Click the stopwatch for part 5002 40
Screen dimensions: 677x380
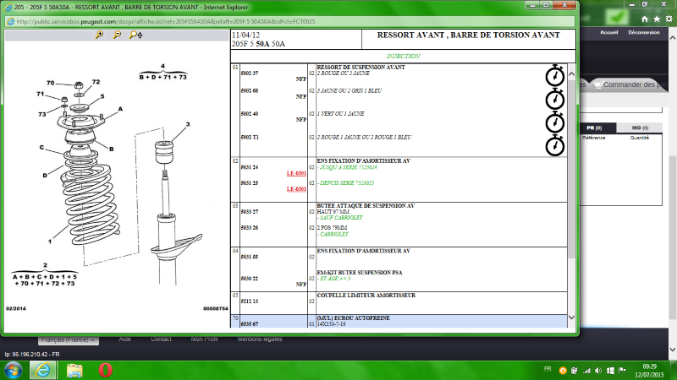pos(554,122)
